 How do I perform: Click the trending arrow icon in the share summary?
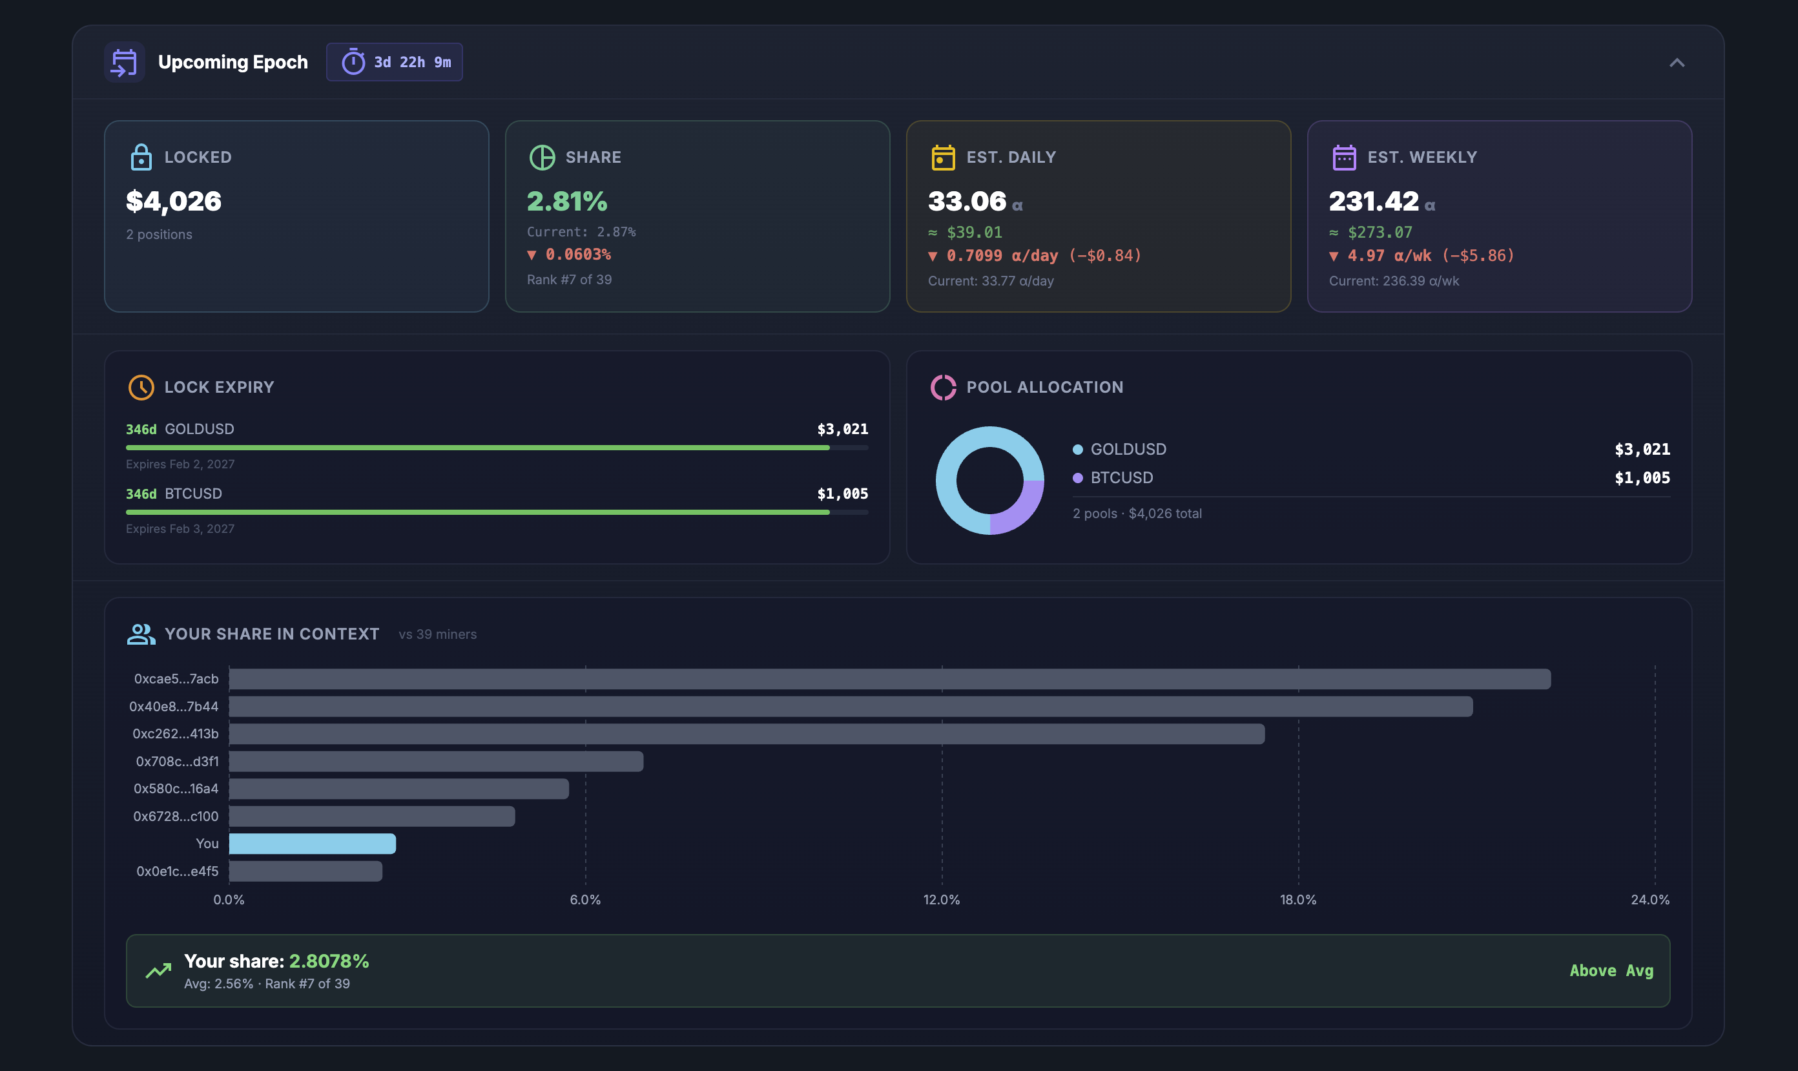click(158, 971)
